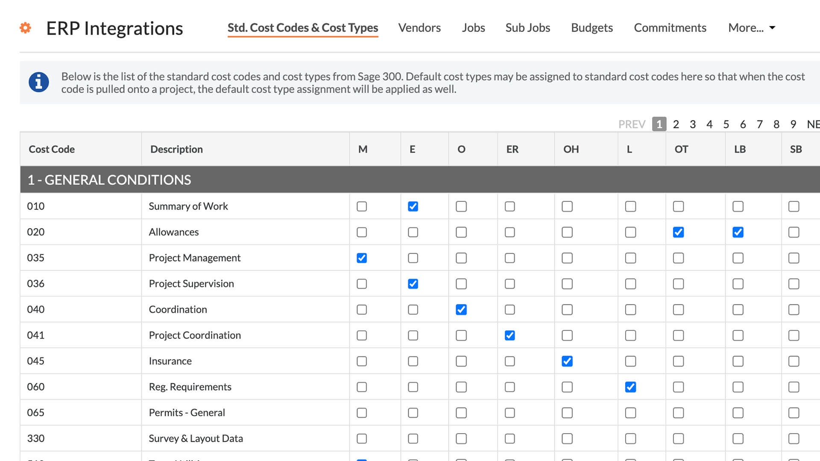
Task: Click PREV pagination control
Action: click(633, 124)
